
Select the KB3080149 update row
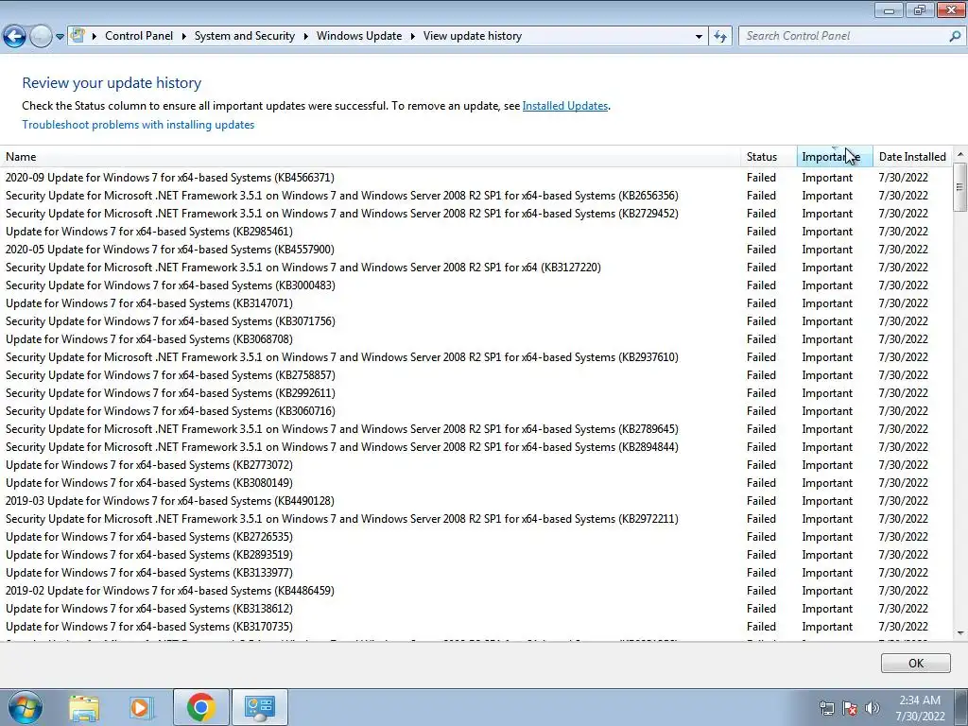click(x=475, y=483)
